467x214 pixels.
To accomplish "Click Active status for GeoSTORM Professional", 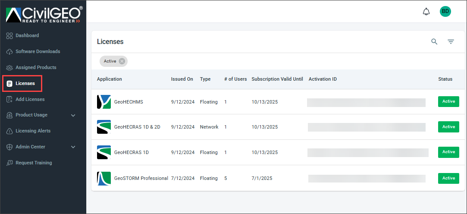I will [448, 178].
